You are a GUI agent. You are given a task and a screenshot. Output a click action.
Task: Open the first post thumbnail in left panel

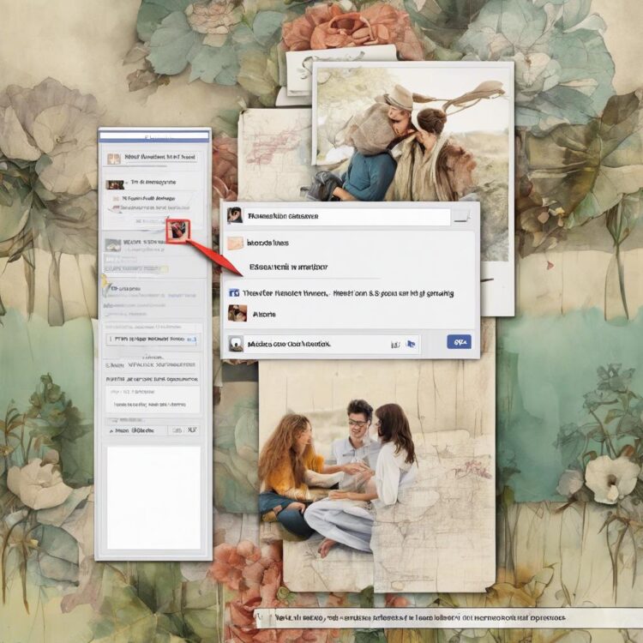pyautogui.click(x=114, y=183)
